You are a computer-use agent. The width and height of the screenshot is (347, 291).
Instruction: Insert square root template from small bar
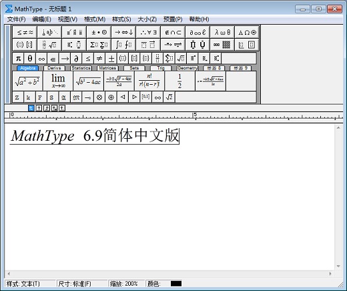coord(181,59)
